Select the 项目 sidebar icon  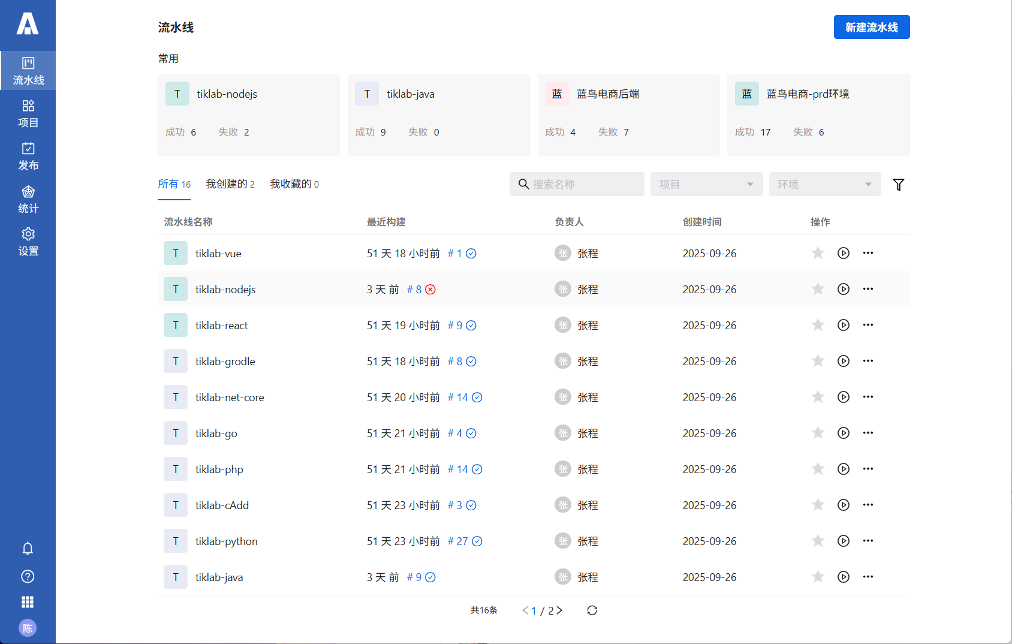point(28,113)
